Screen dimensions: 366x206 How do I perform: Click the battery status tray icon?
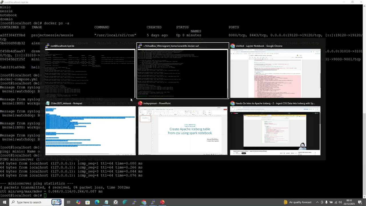click(x=331, y=202)
